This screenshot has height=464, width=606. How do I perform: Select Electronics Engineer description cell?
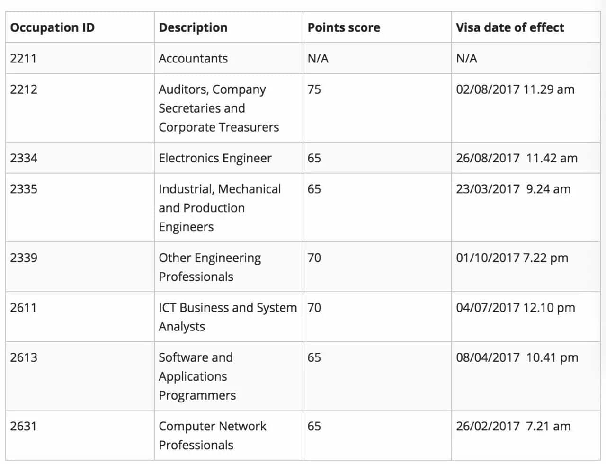tap(229, 158)
